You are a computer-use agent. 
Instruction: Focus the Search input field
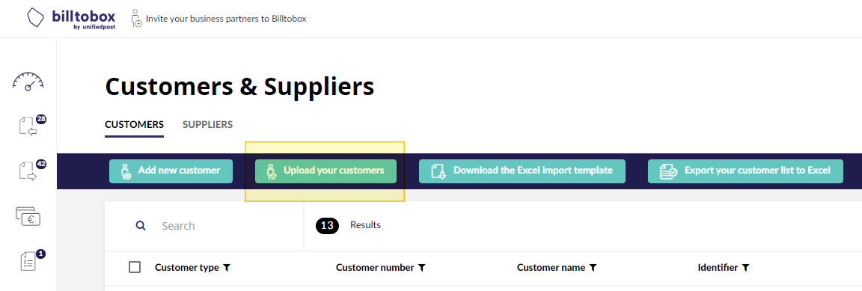pyautogui.click(x=225, y=225)
